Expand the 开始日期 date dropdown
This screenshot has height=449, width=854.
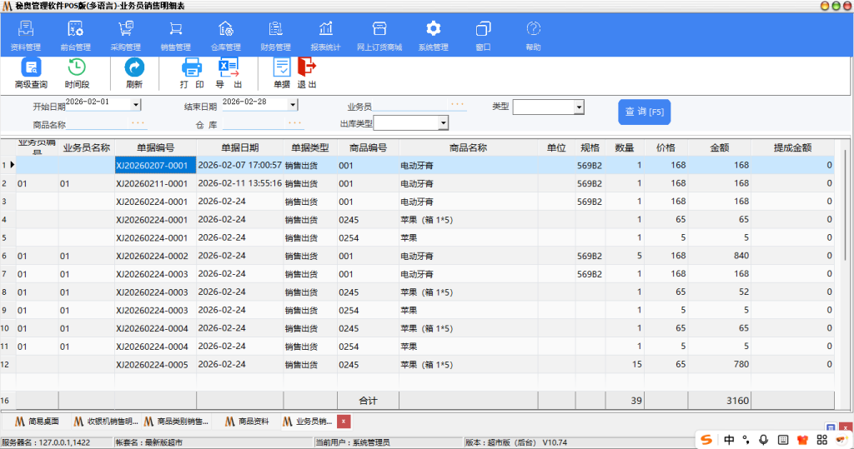136,105
